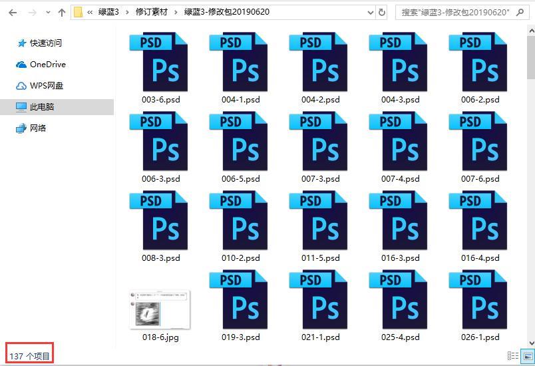
Task: Navigate to 修订素材 breadcrumb
Action: (152, 12)
